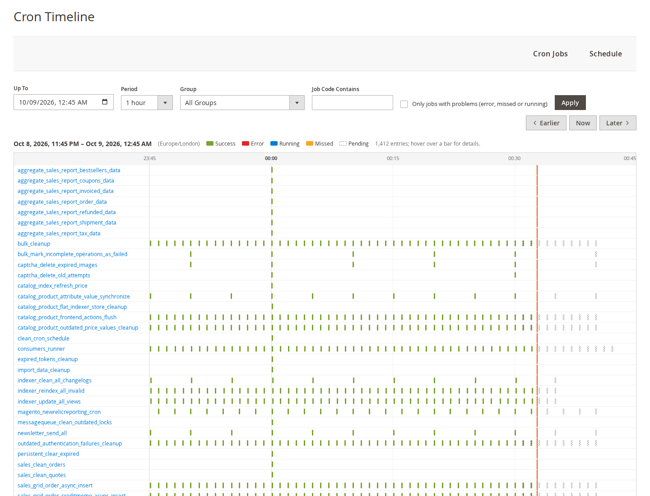650x496 pixels.
Task: Focus the Job Code Contains field
Action: 353,103
